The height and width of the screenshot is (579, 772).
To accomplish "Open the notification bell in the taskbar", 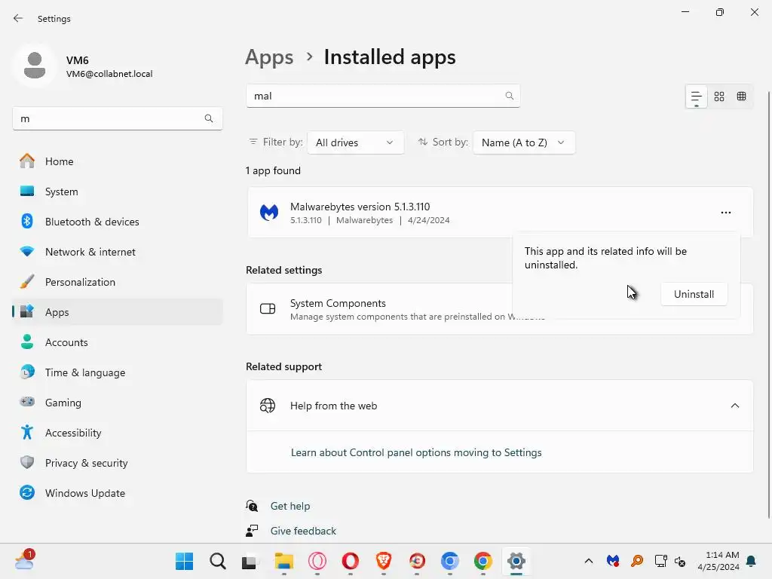I will [x=752, y=561].
